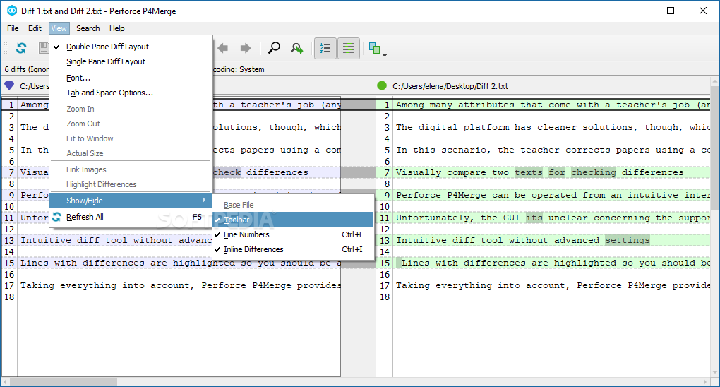Select Single Pane Diff Layout
This screenshot has height=387, width=720.
pos(131,61)
